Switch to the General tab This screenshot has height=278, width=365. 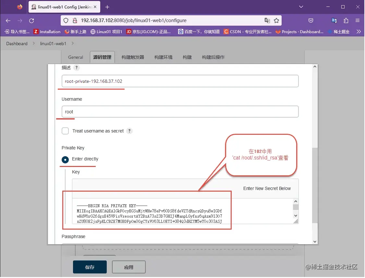(75, 57)
